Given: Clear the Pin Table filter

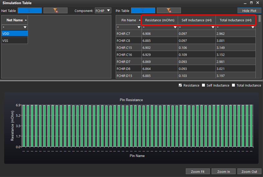Looking at the screenshot, I should [x=169, y=11].
